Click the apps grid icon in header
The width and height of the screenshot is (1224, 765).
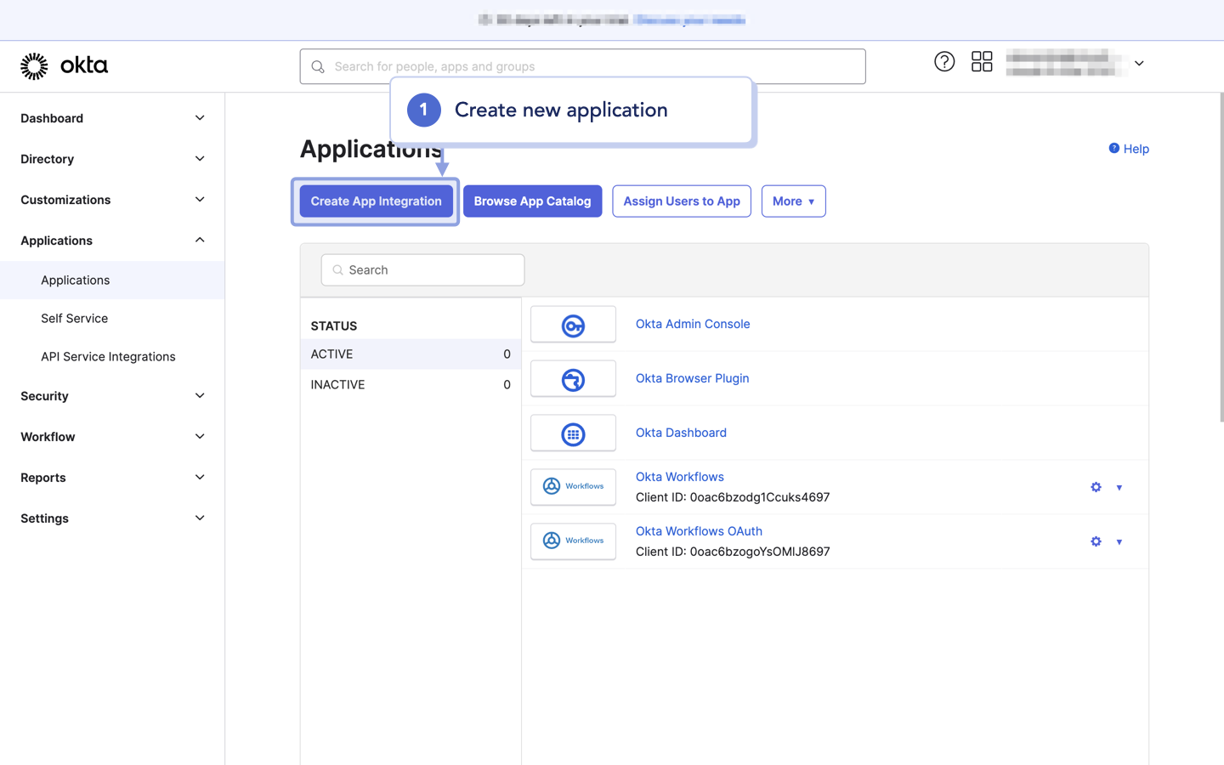click(982, 61)
